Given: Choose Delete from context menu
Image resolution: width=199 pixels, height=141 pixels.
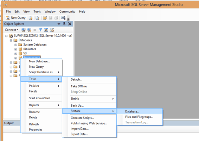Looking at the screenshot, I should point(41,117).
